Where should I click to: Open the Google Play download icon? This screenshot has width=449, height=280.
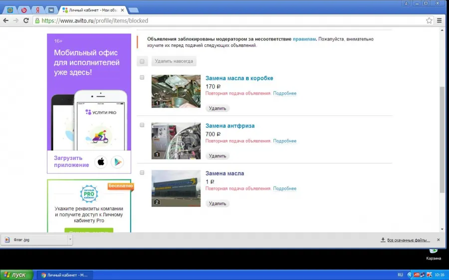tap(117, 162)
